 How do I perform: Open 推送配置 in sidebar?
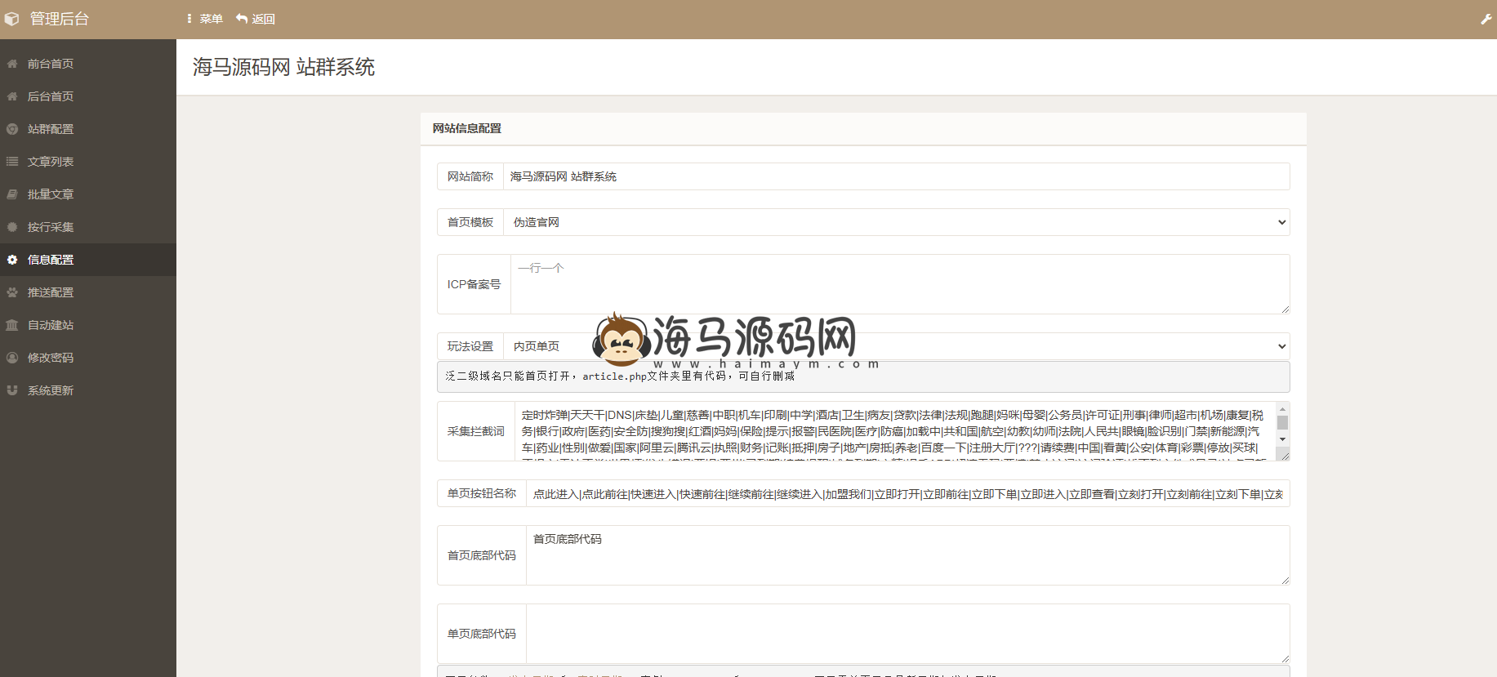click(x=51, y=292)
